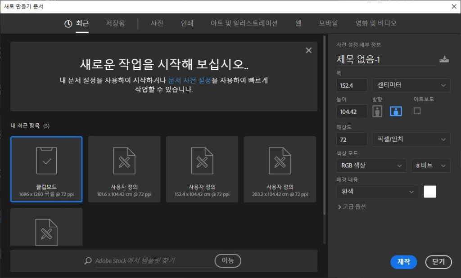Click the 폭 value field 152.4
This screenshot has width=461, height=278.
click(352, 85)
